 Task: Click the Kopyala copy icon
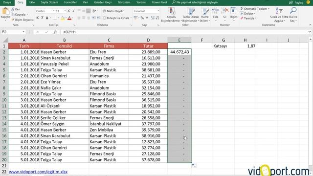pos(13,14)
